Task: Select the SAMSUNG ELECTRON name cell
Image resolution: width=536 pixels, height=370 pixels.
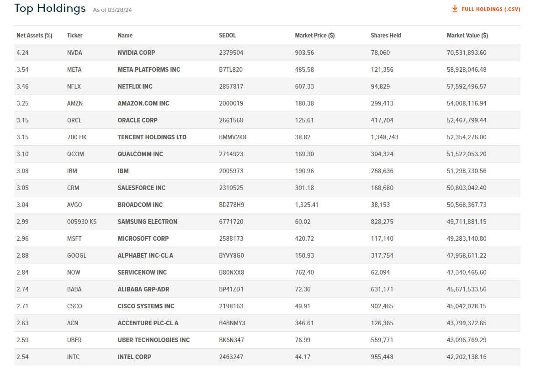Action: 147,222
